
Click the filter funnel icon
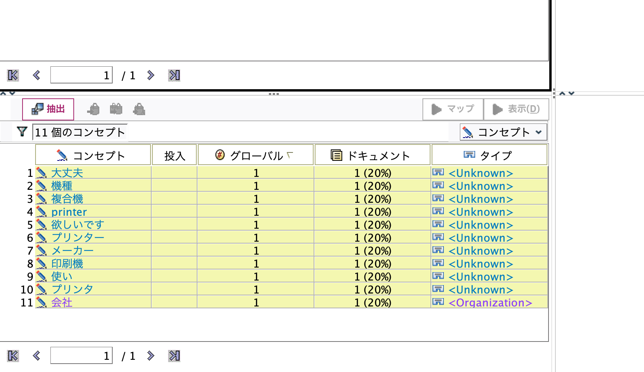click(x=22, y=132)
